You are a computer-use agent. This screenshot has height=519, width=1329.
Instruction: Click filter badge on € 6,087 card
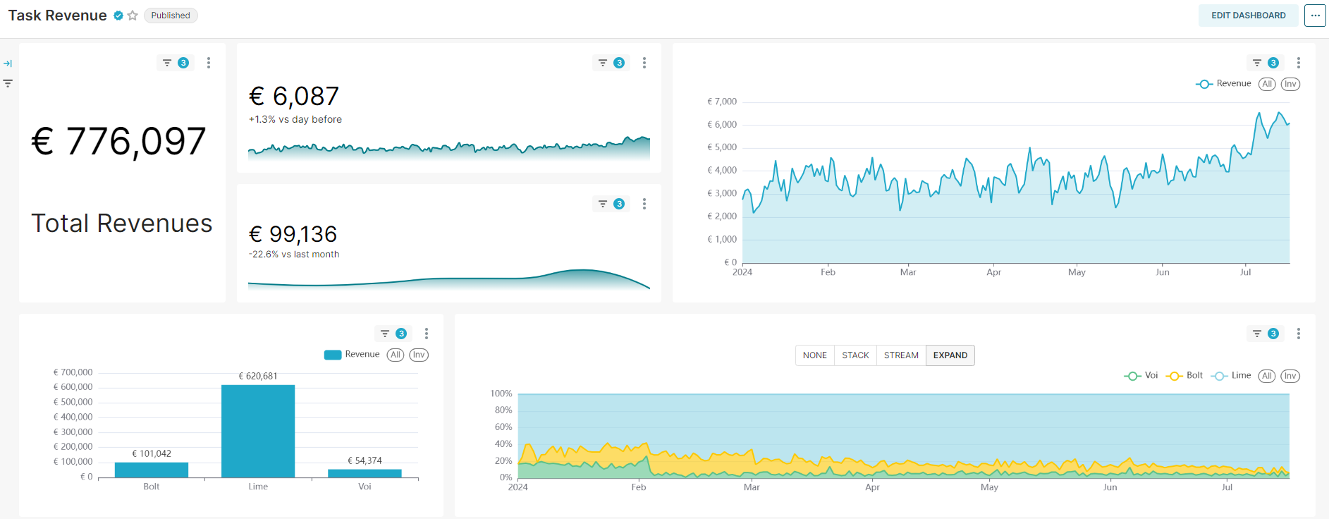[x=611, y=63]
